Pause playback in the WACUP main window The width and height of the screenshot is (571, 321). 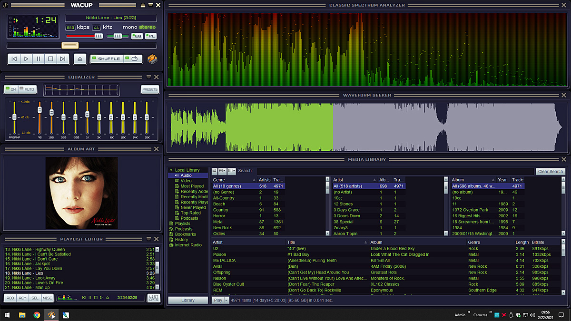(x=39, y=59)
